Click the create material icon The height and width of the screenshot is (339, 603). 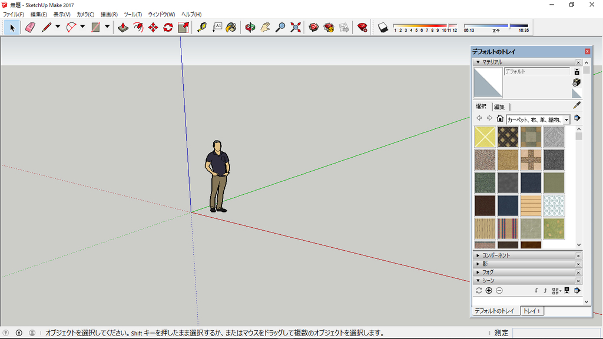pyautogui.click(x=577, y=82)
